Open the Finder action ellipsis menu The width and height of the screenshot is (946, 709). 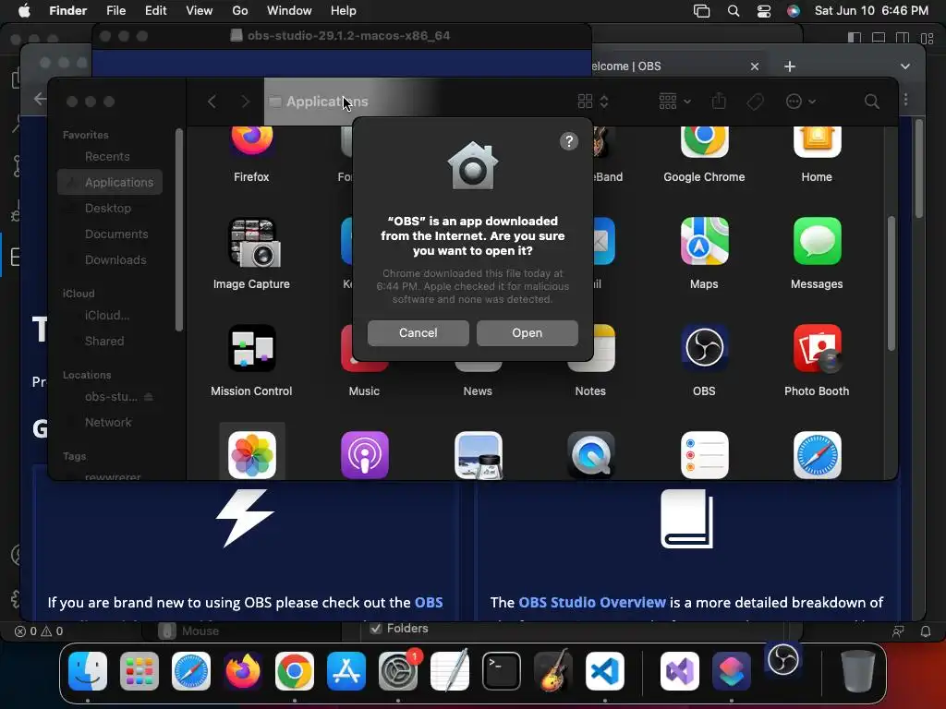(x=800, y=102)
